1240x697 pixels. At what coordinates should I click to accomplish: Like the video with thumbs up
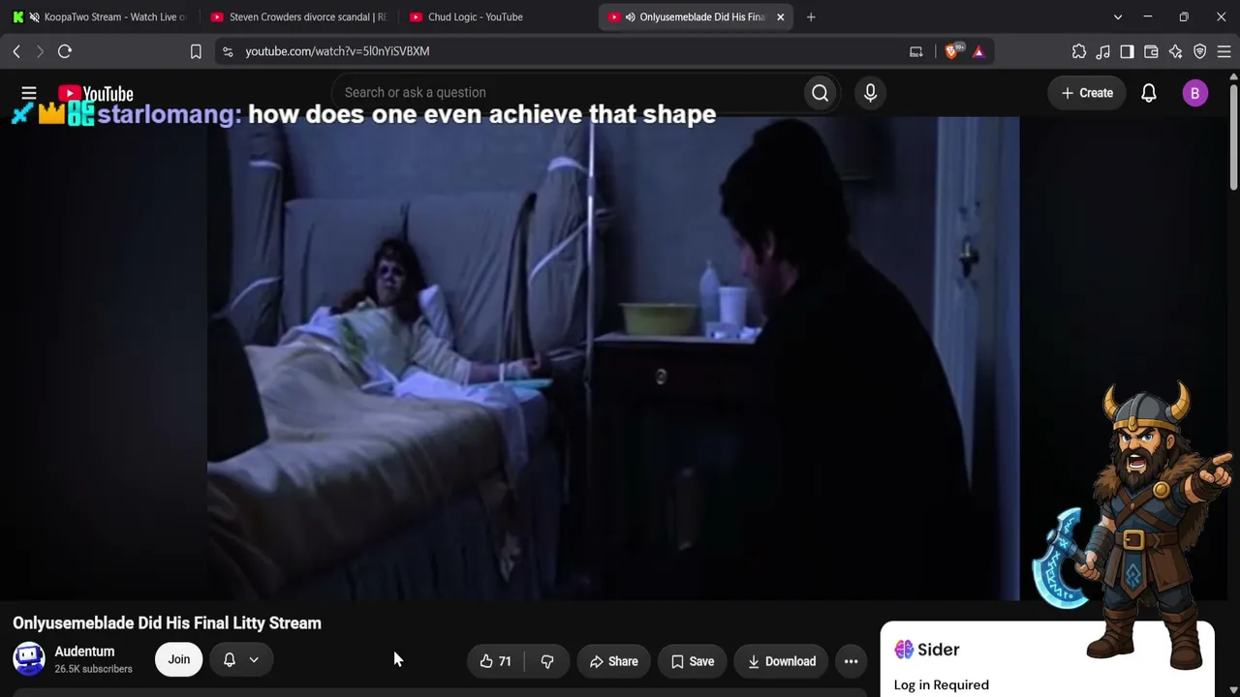[495, 661]
